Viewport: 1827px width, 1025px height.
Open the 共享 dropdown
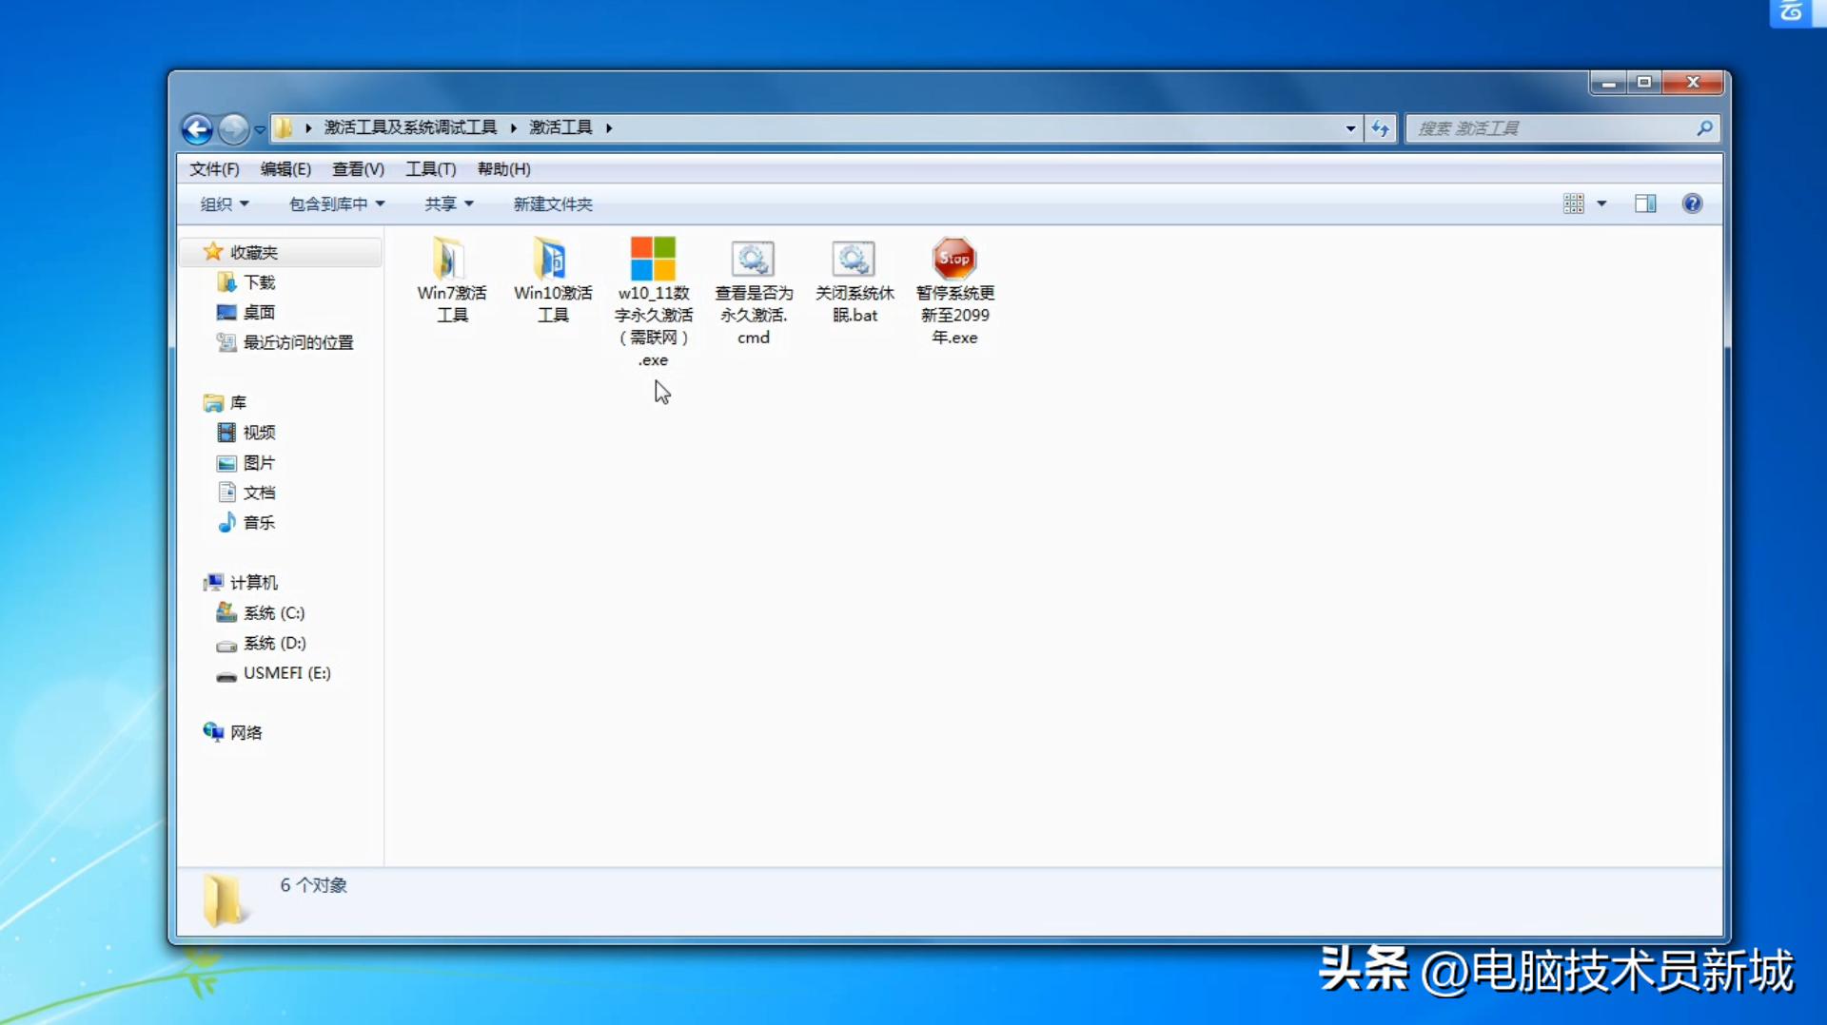pos(449,203)
